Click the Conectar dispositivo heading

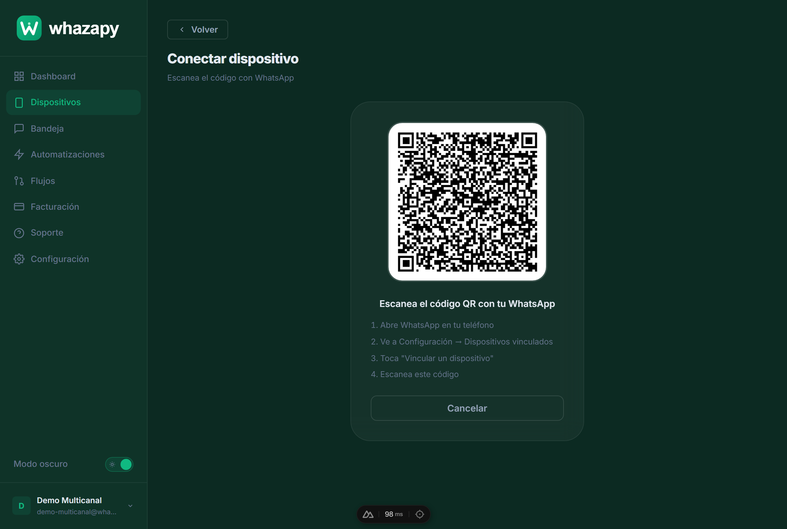pyautogui.click(x=233, y=59)
